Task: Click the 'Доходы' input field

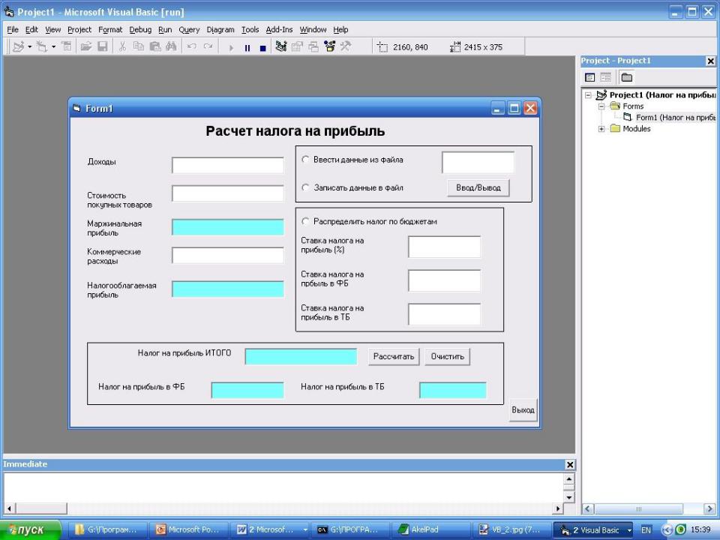Action: [228, 165]
